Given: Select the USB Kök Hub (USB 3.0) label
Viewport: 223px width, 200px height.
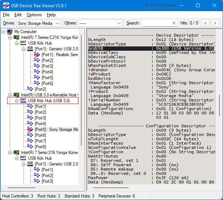Looking at the screenshot, I should click(x=49, y=101).
